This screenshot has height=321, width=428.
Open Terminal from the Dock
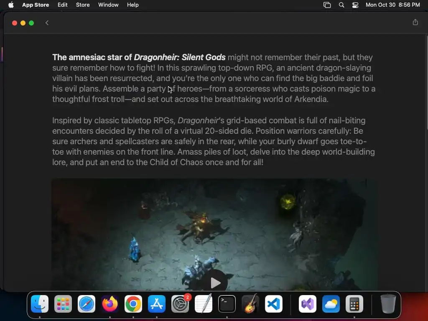(x=227, y=304)
